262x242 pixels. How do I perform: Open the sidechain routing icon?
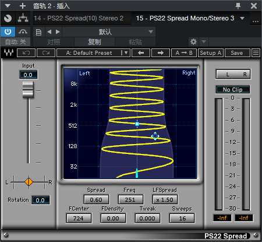(x=23, y=18)
